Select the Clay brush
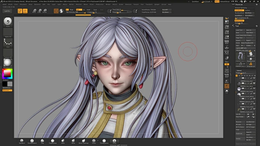This screenshot has width=260, height=146. click(x=42, y=141)
